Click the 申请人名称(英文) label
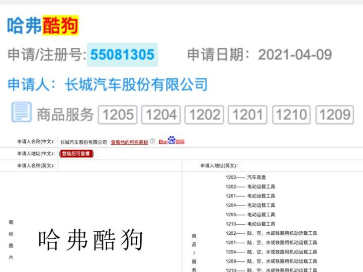This screenshot has height=272, width=363. click(x=36, y=165)
